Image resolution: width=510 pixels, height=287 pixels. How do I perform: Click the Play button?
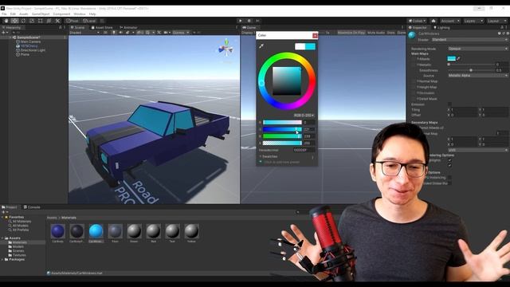click(241, 21)
